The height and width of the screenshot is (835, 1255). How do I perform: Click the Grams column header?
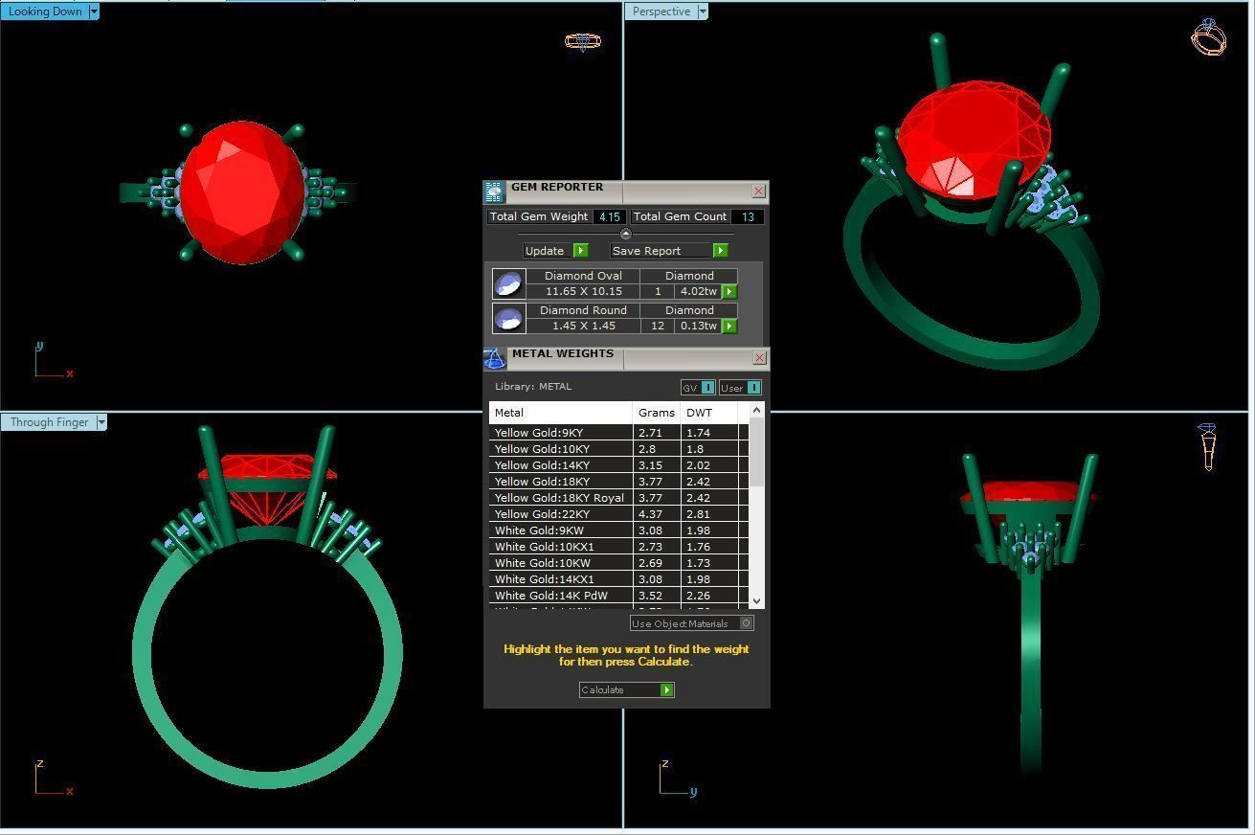coord(657,413)
